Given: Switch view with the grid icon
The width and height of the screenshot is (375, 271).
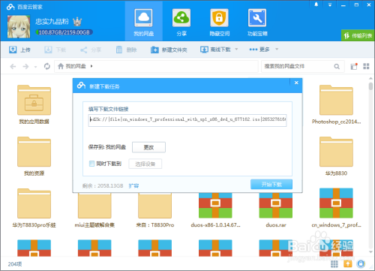Looking at the screenshot, I should (x=366, y=66).
